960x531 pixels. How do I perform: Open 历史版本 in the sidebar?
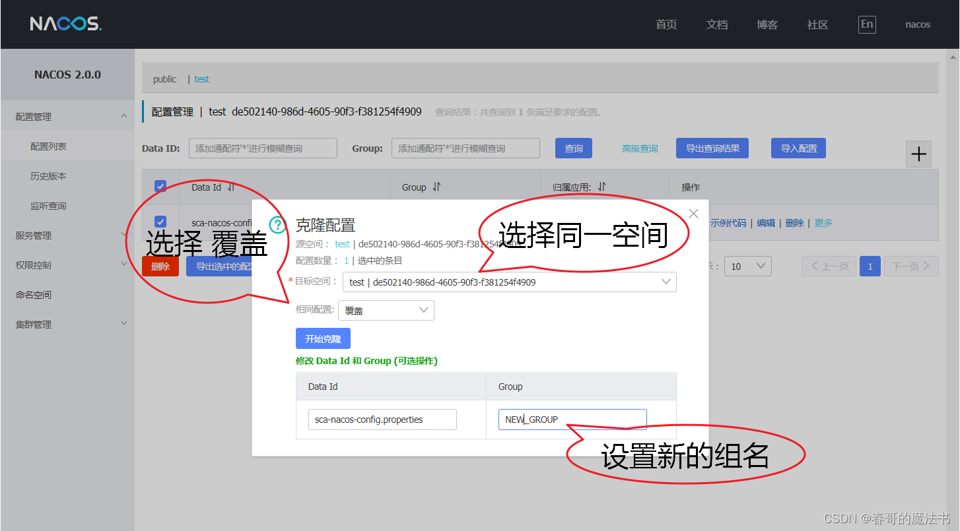48,176
